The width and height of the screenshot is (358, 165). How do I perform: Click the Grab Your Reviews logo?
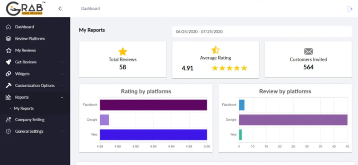pyautogui.click(x=26, y=8)
